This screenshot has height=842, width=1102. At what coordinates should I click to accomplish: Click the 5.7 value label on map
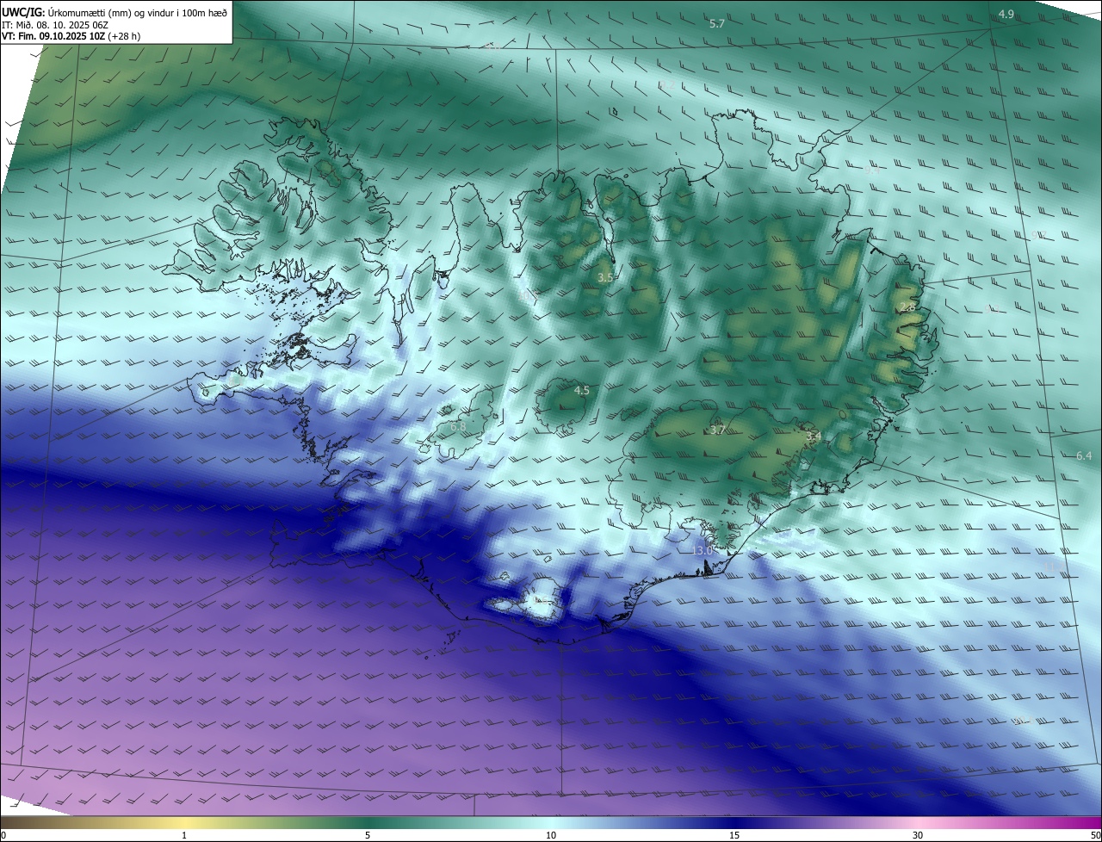click(x=717, y=24)
